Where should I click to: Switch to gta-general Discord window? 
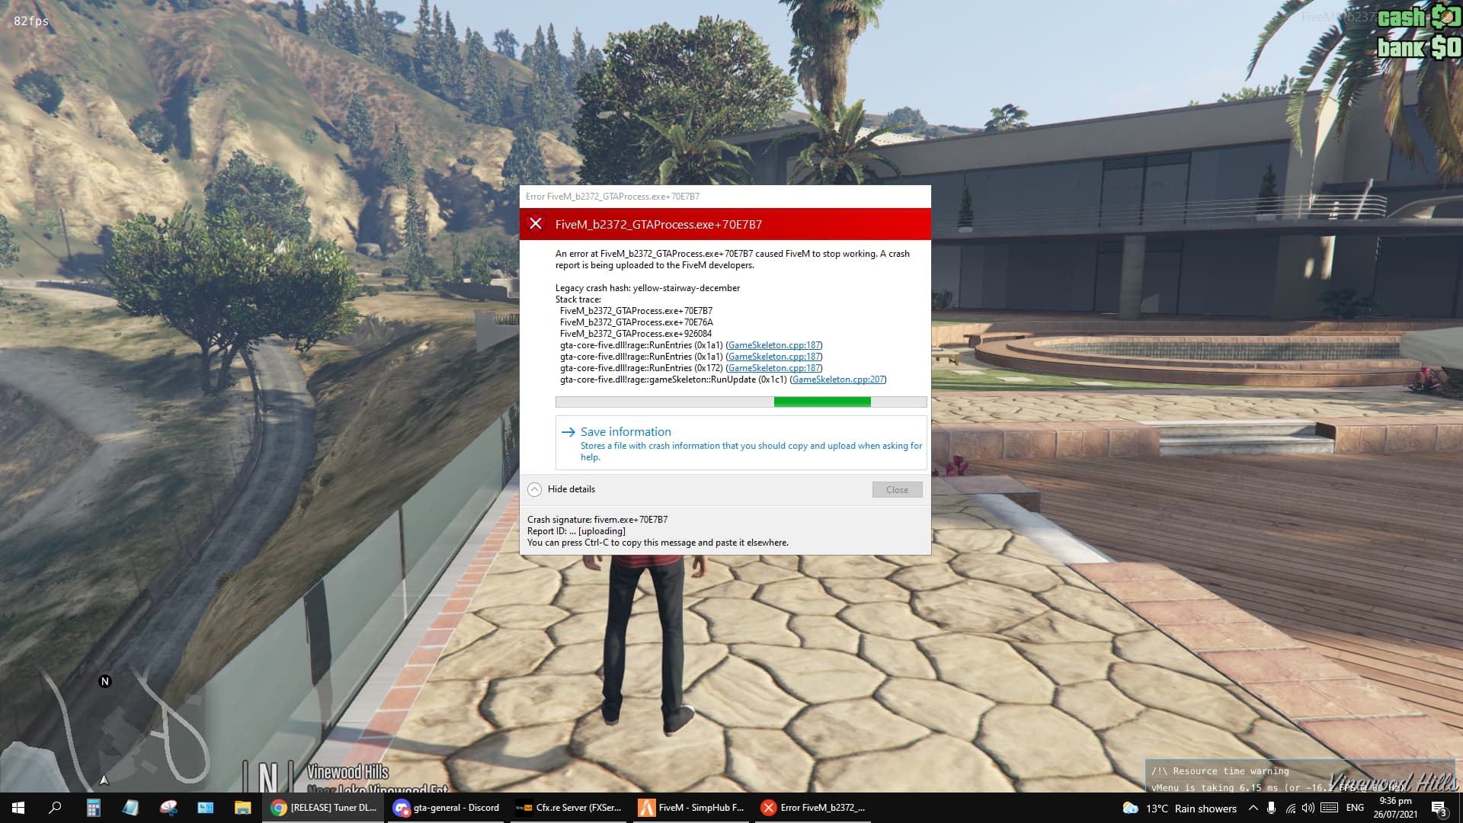(x=446, y=808)
